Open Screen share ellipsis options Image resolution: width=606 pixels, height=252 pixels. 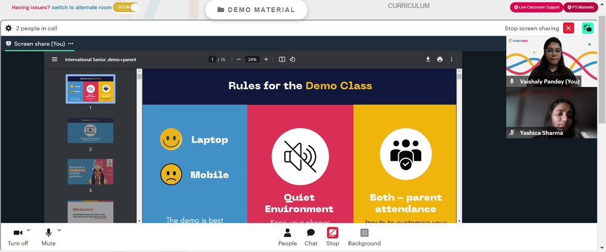[x=71, y=44]
